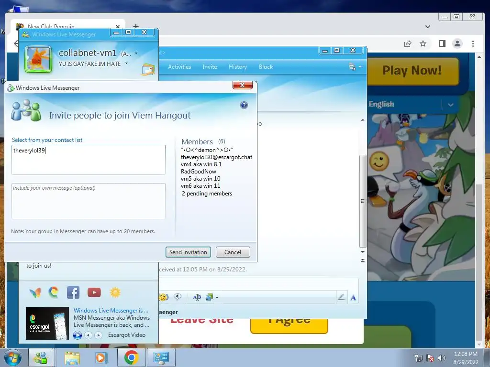Select member vm4 aka win 8.1

pyautogui.click(x=201, y=164)
